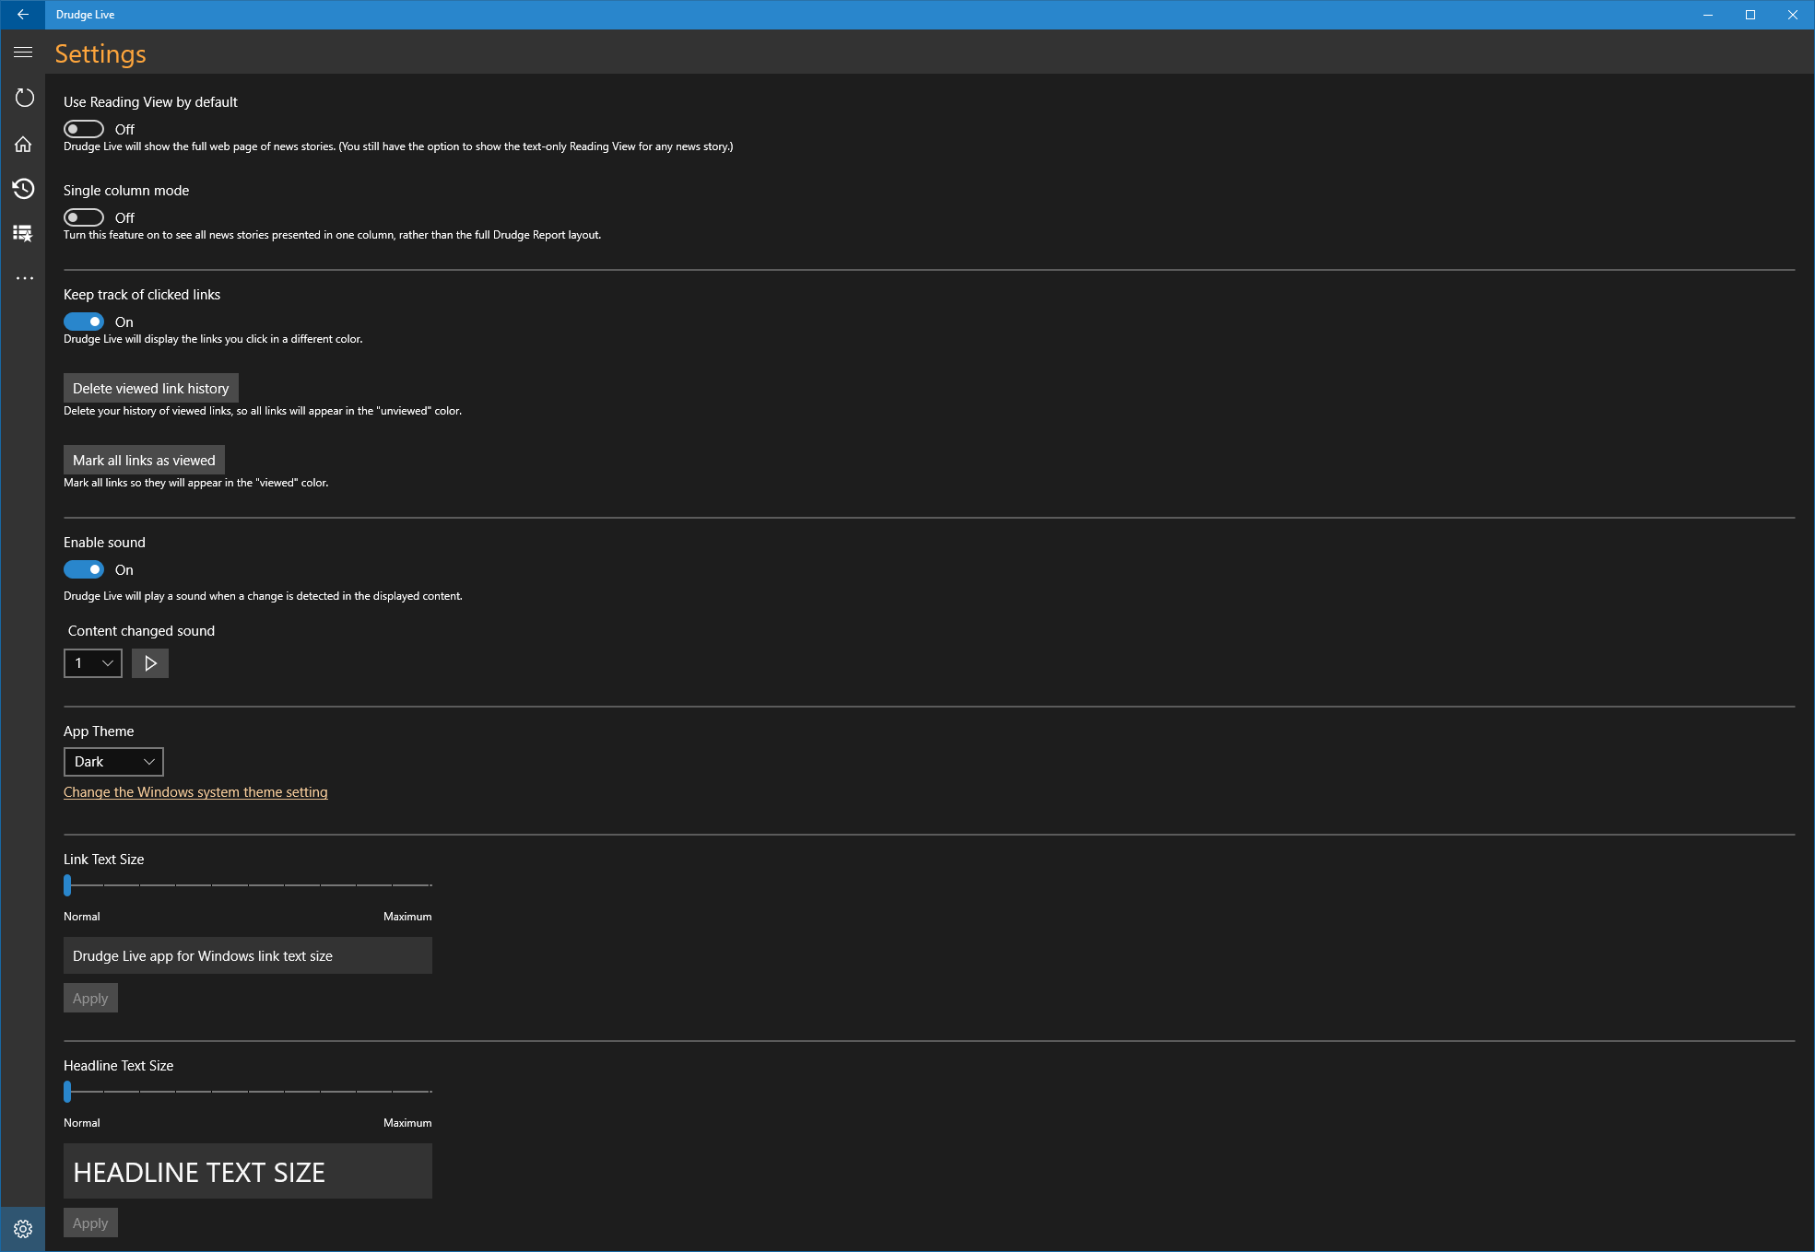Preview the sound with the play button
Image resolution: width=1815 pixels, height=1252 pixels.
coord(149,662)
